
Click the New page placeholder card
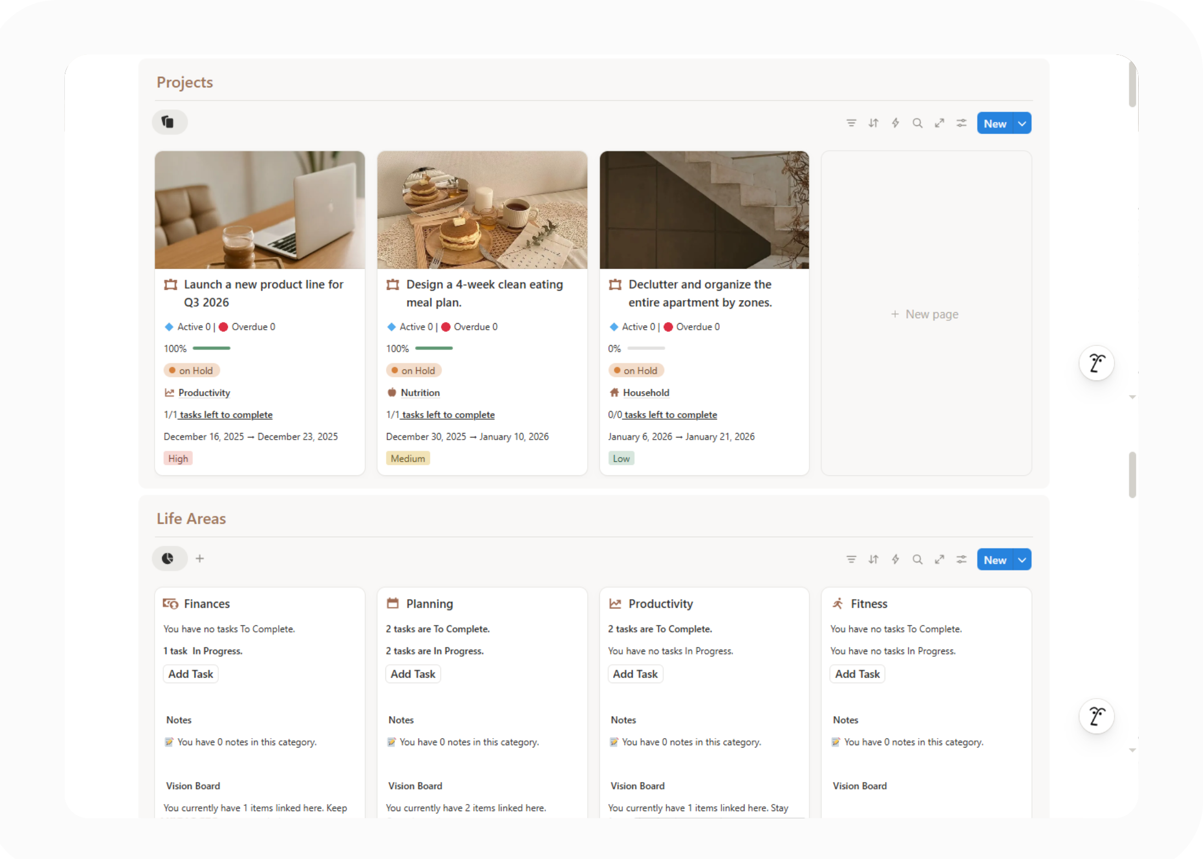tap(925, 314)
